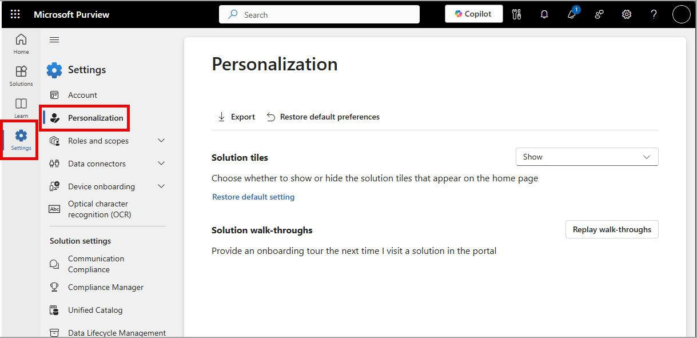Expand the Roles and scopes chevron
The image size is (697, 338).
[x=161, y=141]
